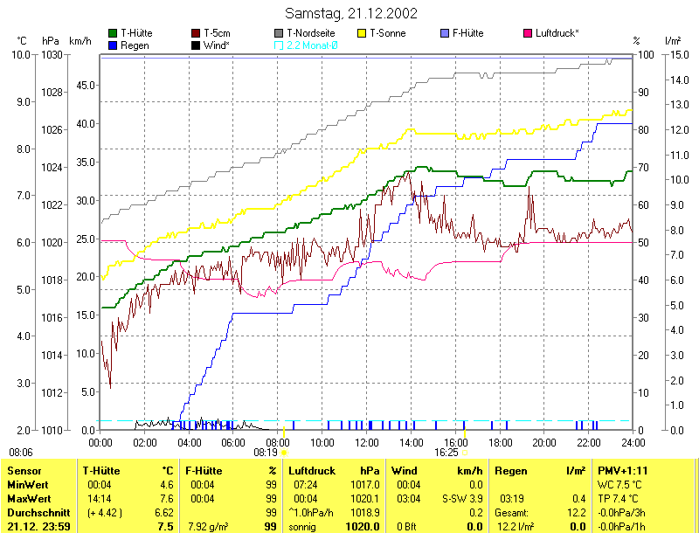Click the green T-Hütte legend swatch
This screenshot has width=699, height=533.
[113, 33]
